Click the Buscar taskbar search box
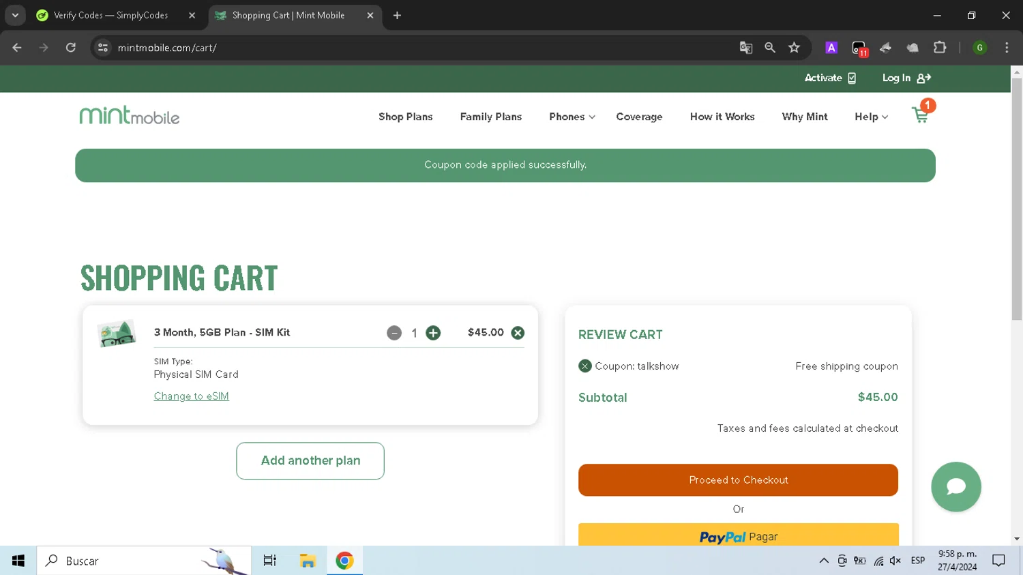 coord(144,561)
